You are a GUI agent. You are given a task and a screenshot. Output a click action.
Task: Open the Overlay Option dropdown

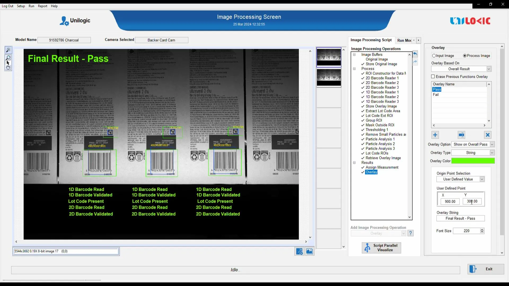click(492, 144)
